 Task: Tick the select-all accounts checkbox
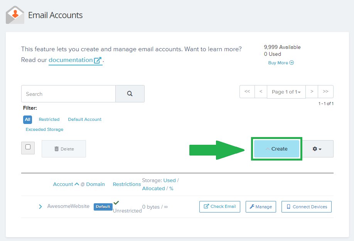28,147
